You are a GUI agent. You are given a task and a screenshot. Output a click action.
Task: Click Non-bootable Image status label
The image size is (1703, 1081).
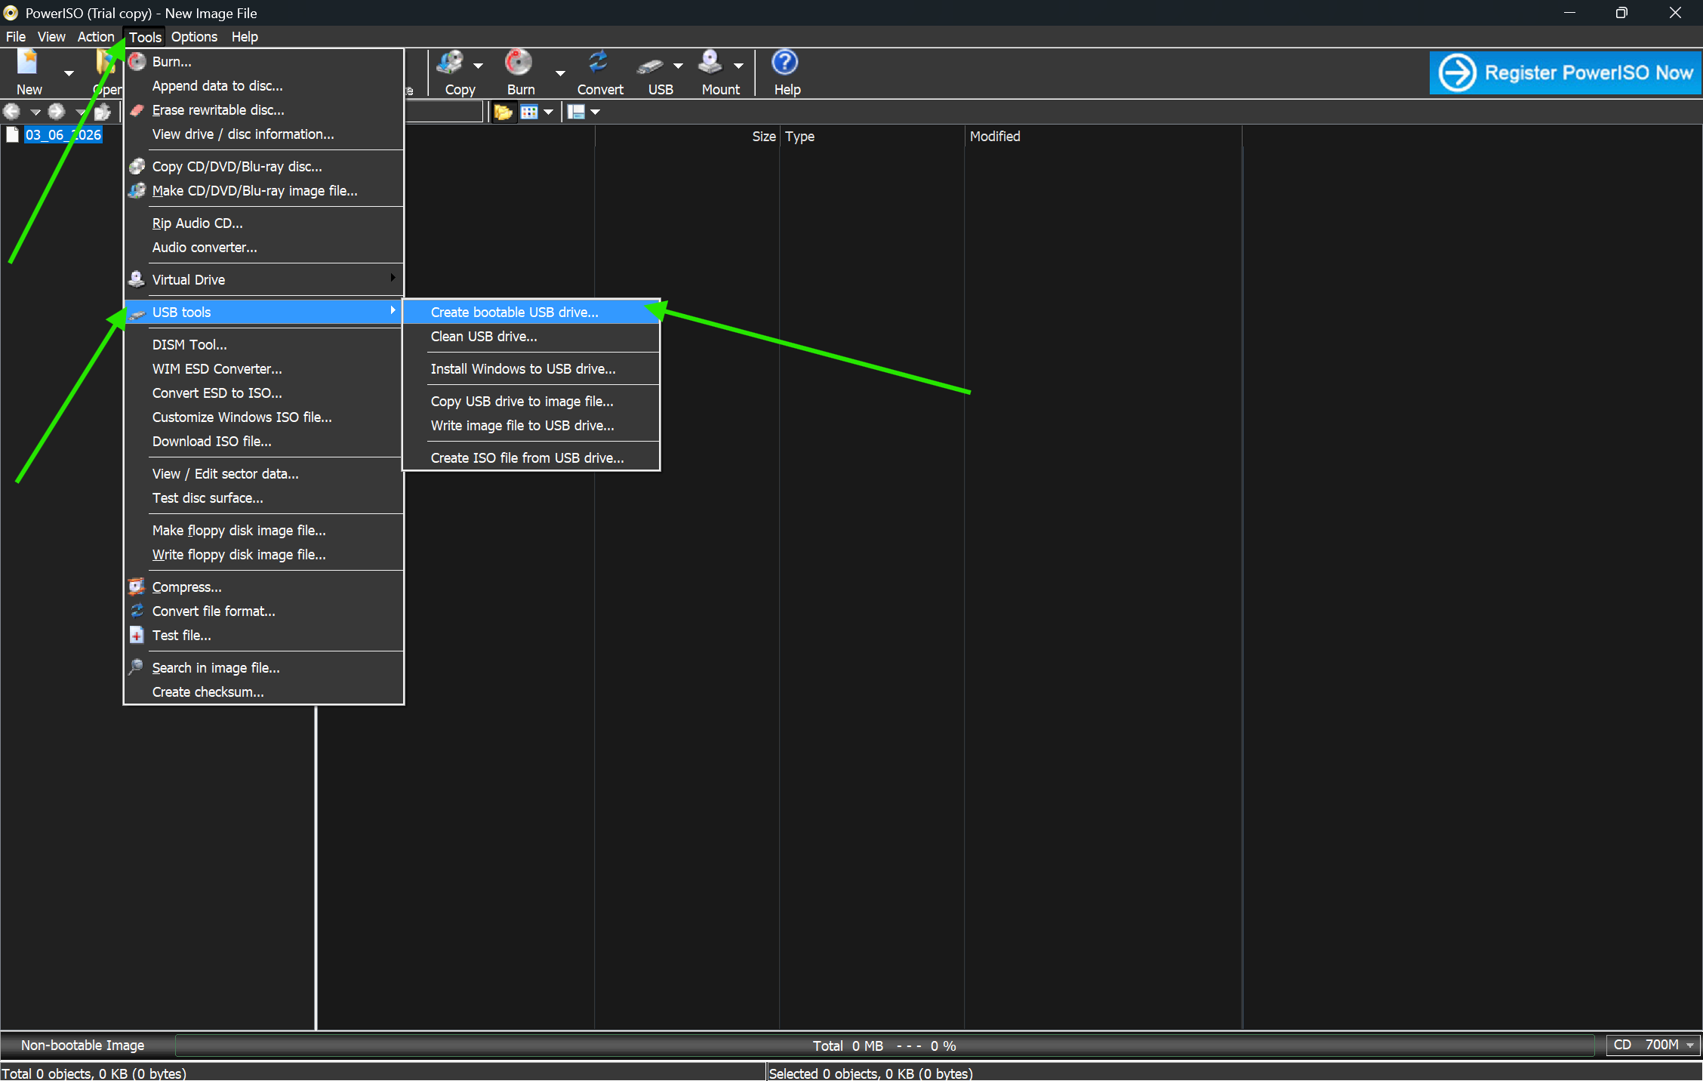[x=82, y=1046]
